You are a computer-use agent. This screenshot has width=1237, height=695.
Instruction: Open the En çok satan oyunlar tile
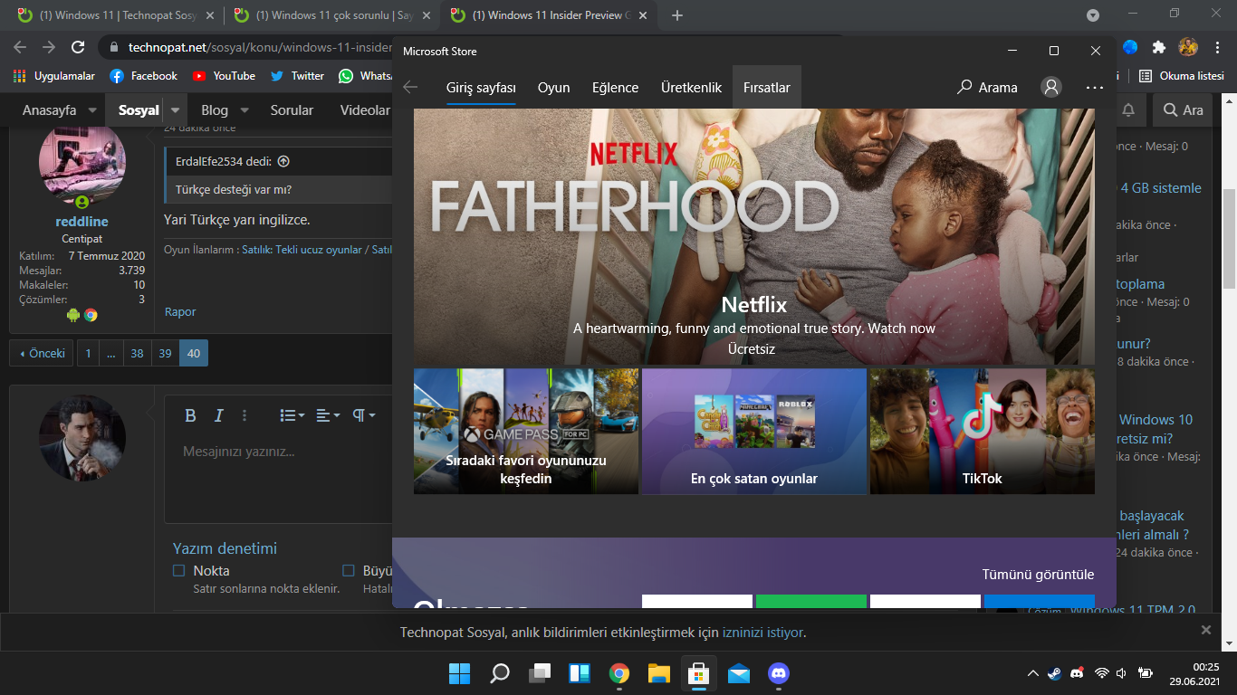point(754,431)
